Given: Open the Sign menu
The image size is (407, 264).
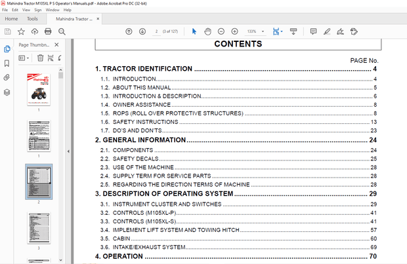Looking at the screenshot, I should tap(38, 10).
